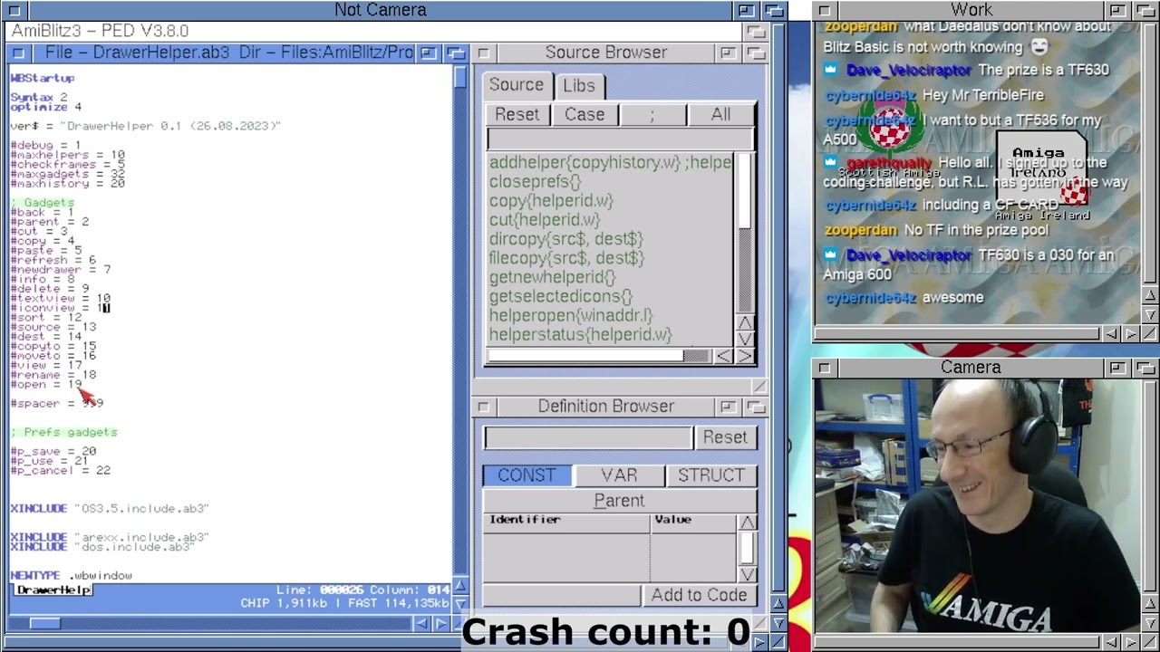Screen dimensions: 1160x652
Task: Select copy{helperid.w} in the function list
Action: [551, 201]
